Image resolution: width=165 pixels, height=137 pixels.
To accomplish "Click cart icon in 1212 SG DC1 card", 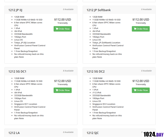I will (57, 90).
